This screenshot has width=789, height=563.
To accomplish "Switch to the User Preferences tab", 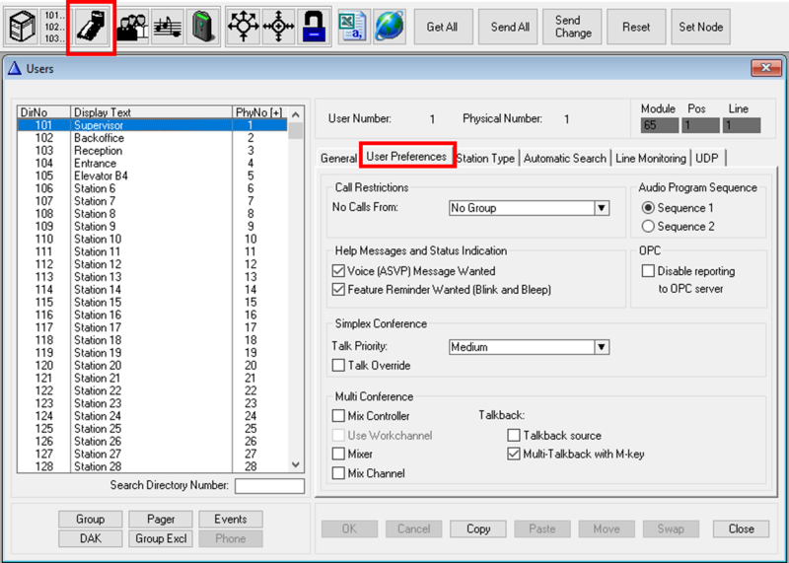I will click(406, 156).
